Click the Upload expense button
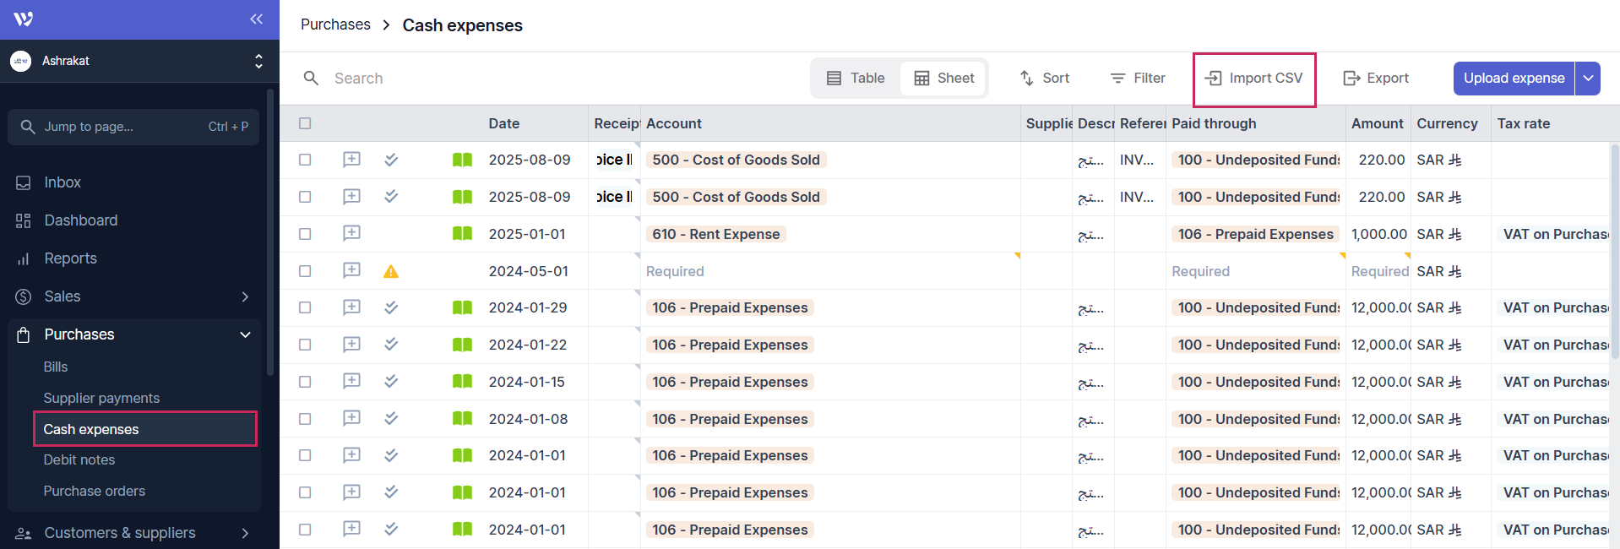The width and height of the screenshot is (1620, 549). pos(1513,79)
